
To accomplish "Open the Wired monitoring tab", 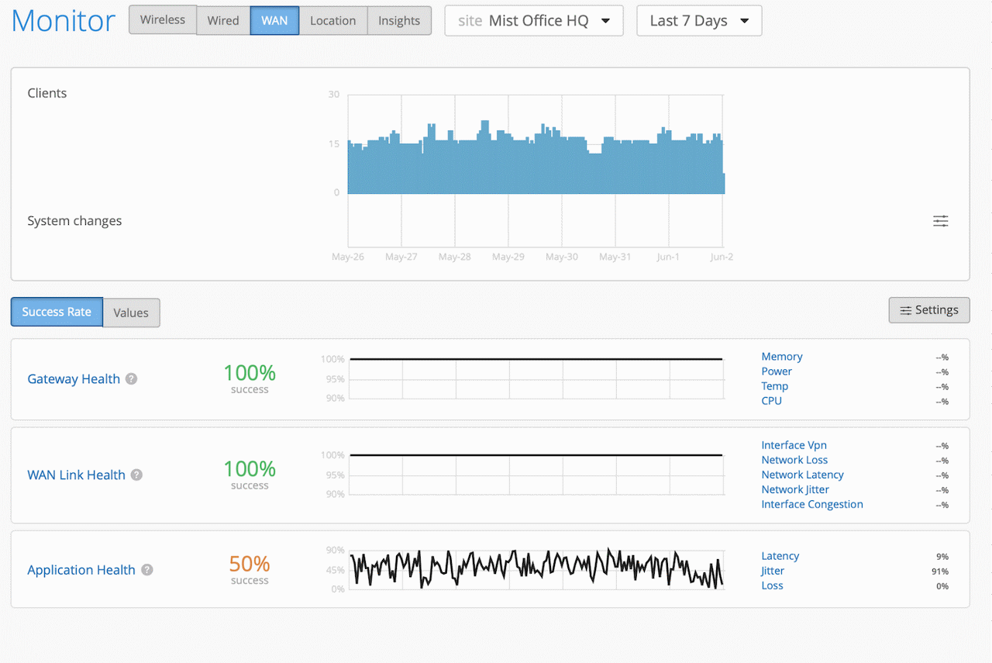I will (222, 20).
